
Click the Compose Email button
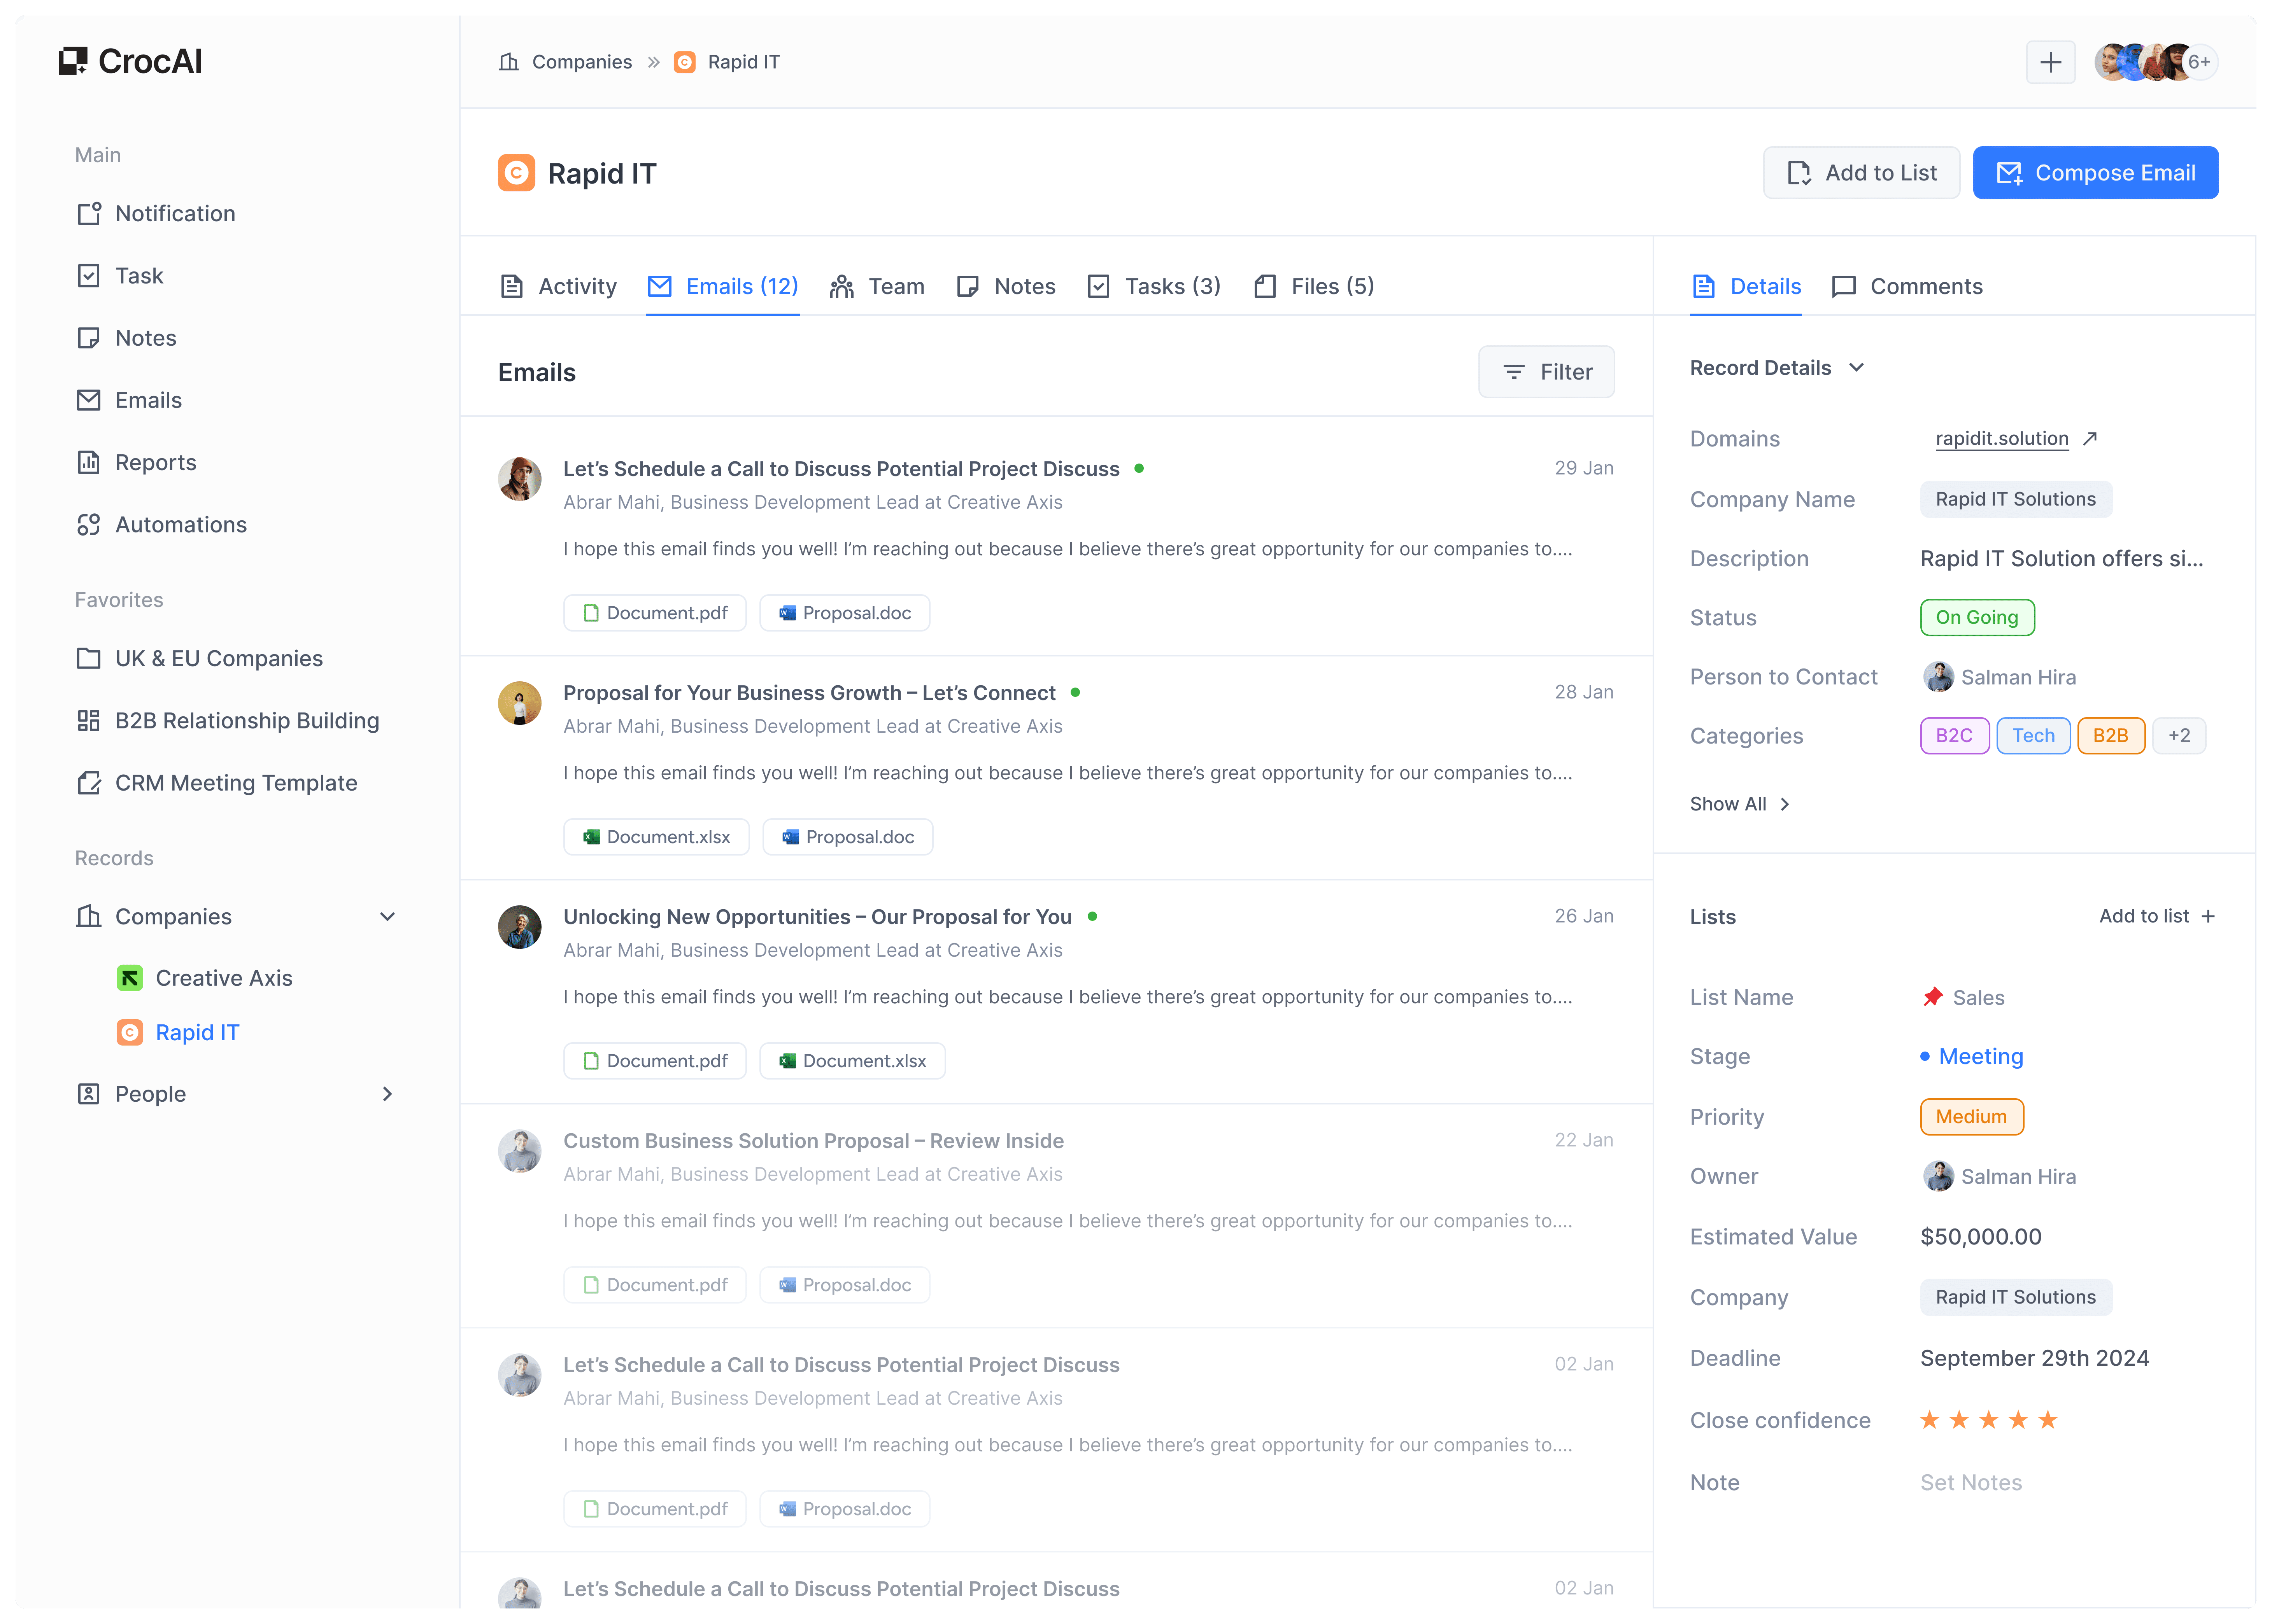2096,172
